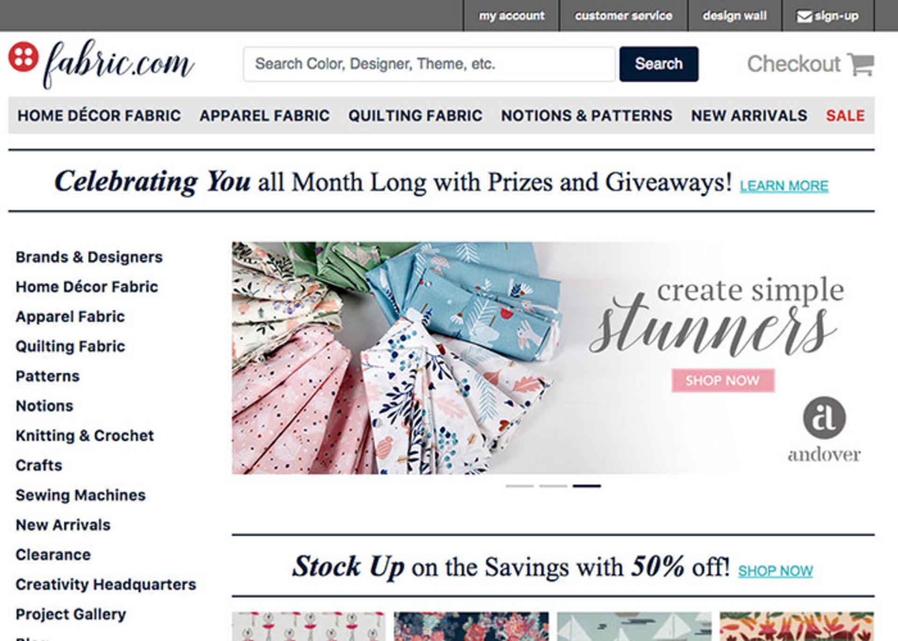This screenshot has width=898, height=641.
Task: Click the envelope sign-up icon
Action: [x=804, y=17]
